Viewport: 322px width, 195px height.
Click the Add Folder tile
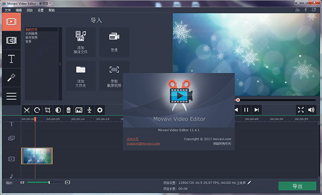pyautogui.click(x=81, y=76)
